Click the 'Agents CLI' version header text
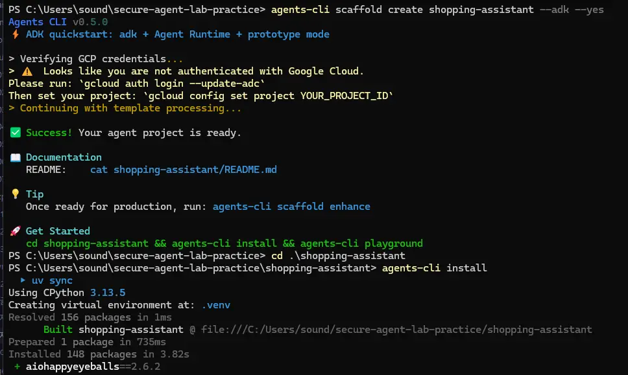628x375 pixels. tap(58, 22)
